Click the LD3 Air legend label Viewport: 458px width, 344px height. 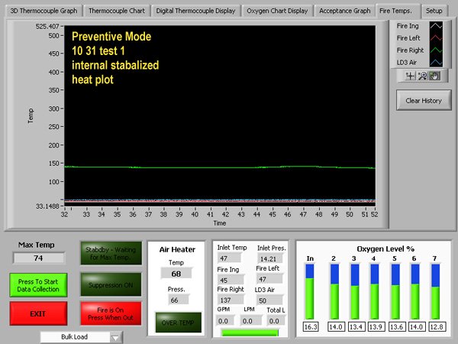(407, 63)
